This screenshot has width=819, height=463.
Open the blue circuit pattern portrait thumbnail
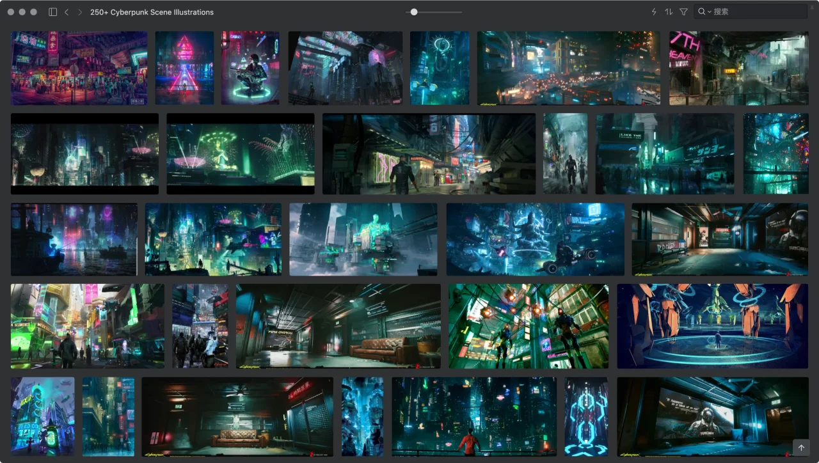(x=586, y=416)
